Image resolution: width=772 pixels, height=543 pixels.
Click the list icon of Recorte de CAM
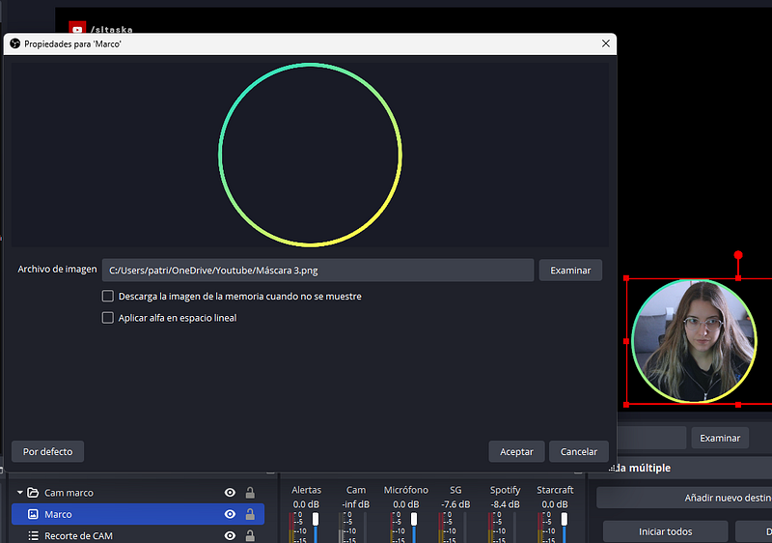point(33,535)
